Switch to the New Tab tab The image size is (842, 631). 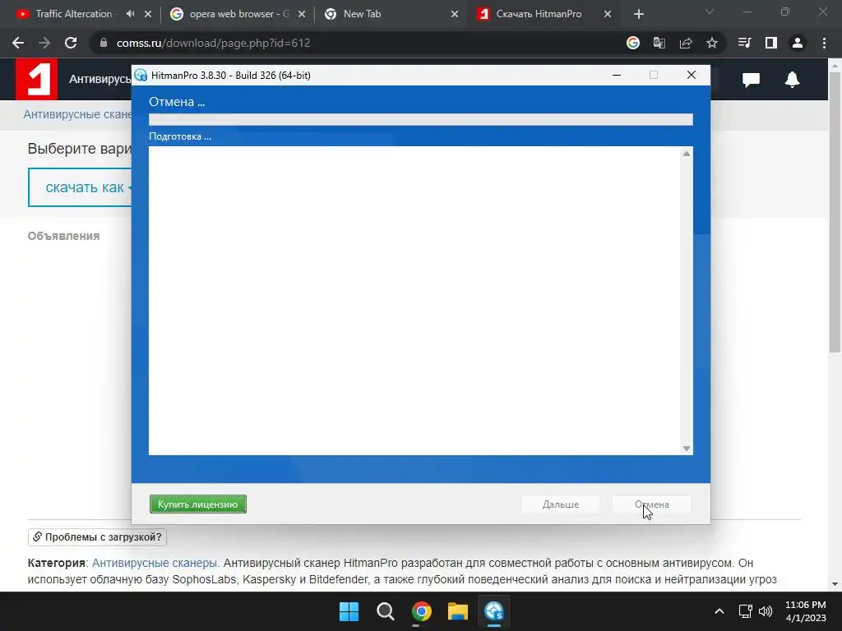pyautogui.click(x=362, y=14)
